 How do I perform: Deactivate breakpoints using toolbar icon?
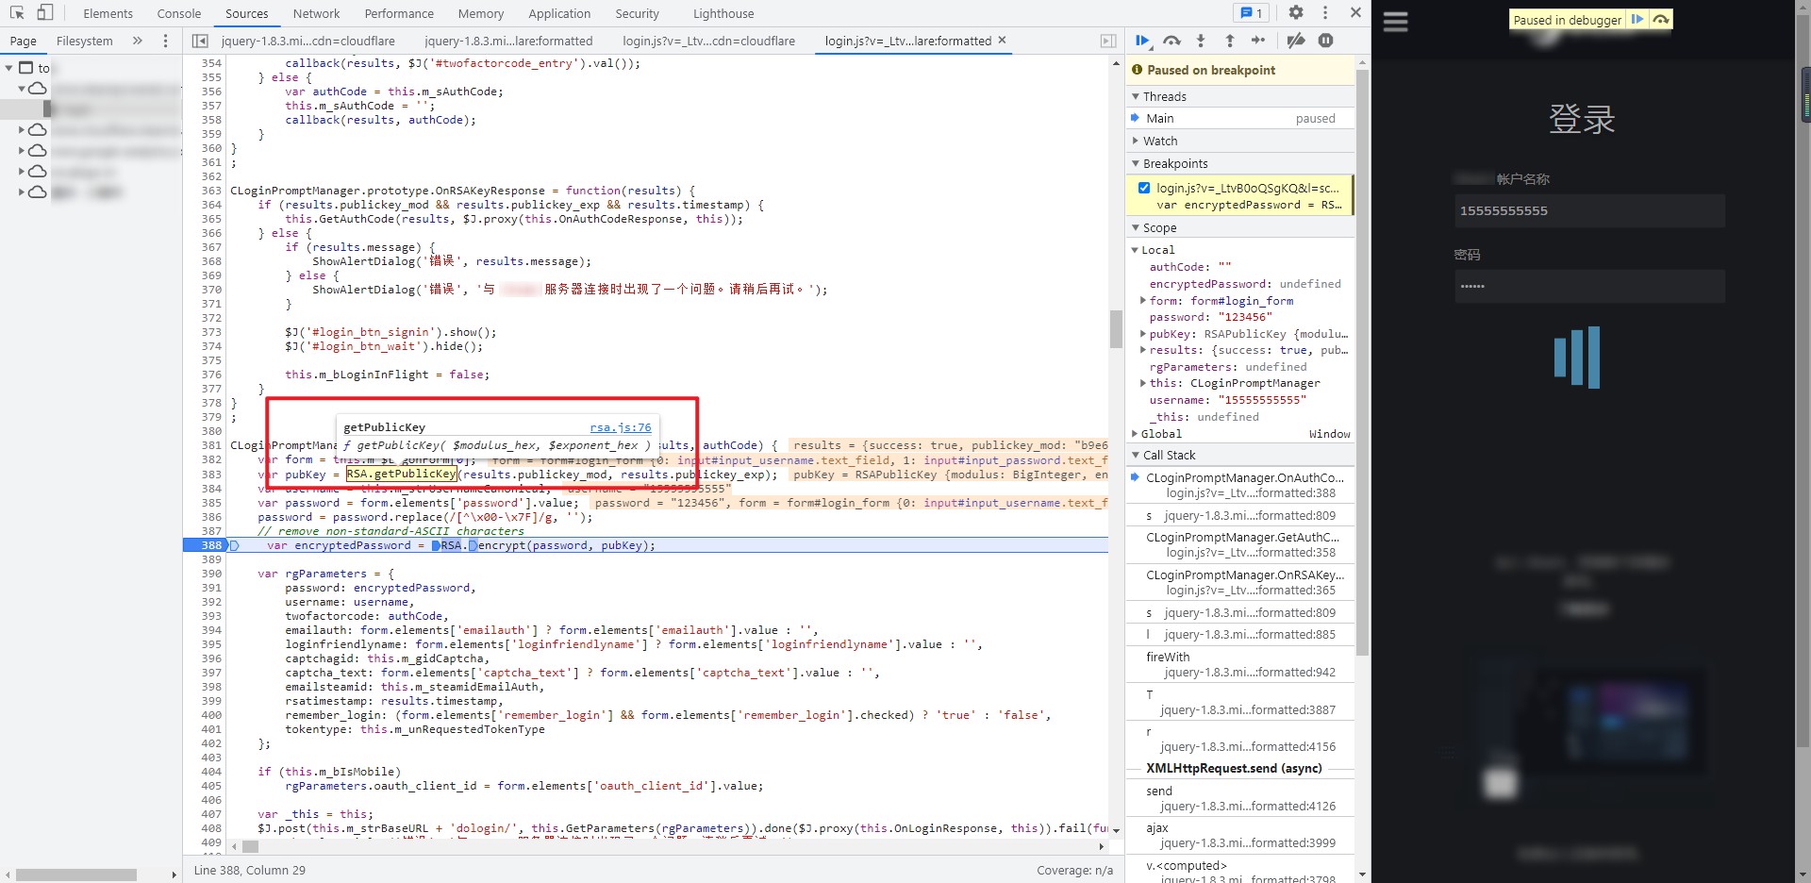tap(1296, 41)
